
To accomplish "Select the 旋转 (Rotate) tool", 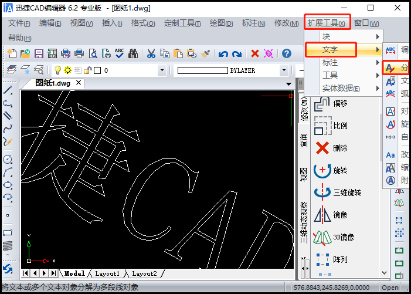I will coord(331,171).
